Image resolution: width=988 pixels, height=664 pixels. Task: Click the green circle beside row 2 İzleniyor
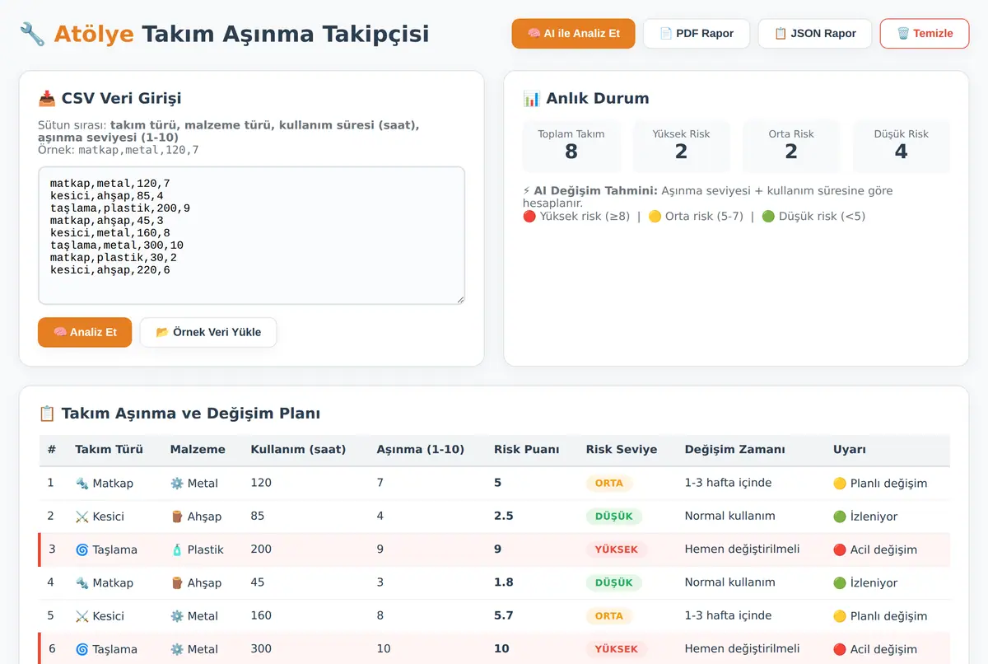[x=840, y=517]
